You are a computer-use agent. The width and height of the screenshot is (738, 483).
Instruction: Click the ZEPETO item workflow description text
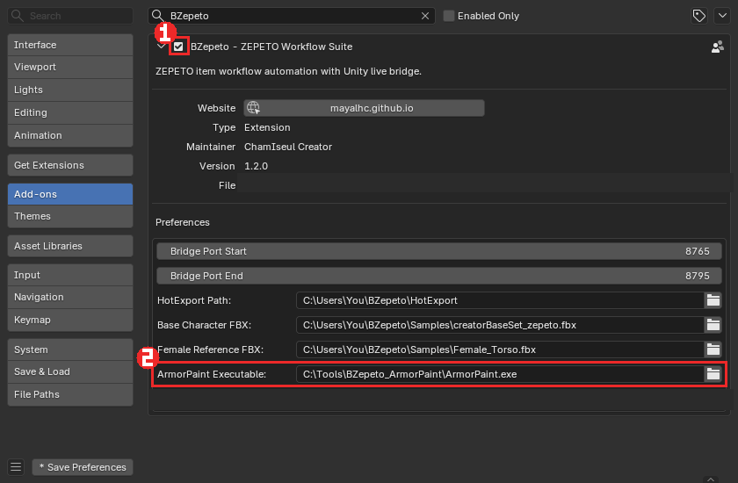[x=288, y=71]
